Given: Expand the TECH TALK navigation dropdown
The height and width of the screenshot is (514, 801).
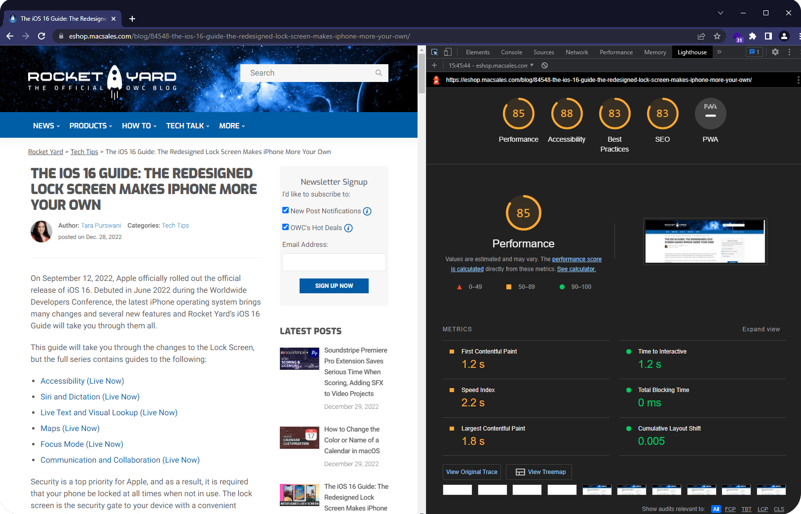Looking at the screenshot, I should pyautogui.click(x=188, y=126).
